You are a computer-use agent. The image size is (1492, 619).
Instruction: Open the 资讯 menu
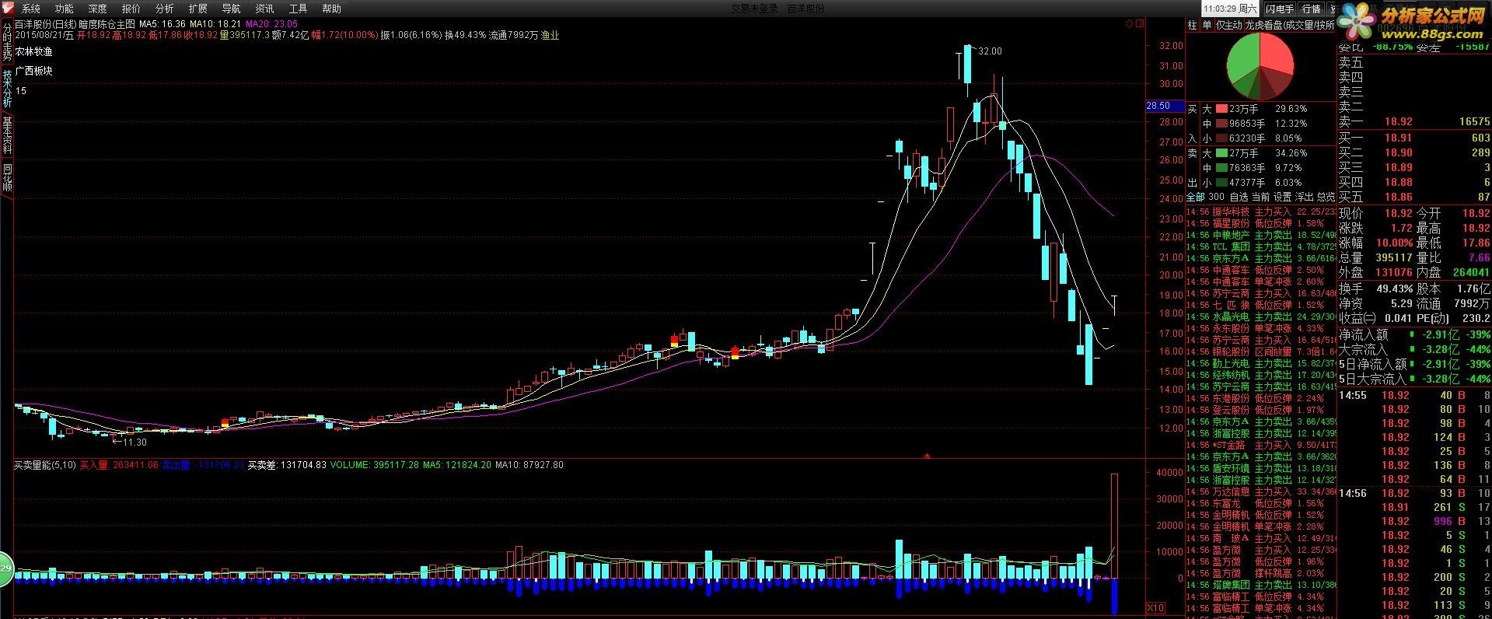(x=264, y=9)
